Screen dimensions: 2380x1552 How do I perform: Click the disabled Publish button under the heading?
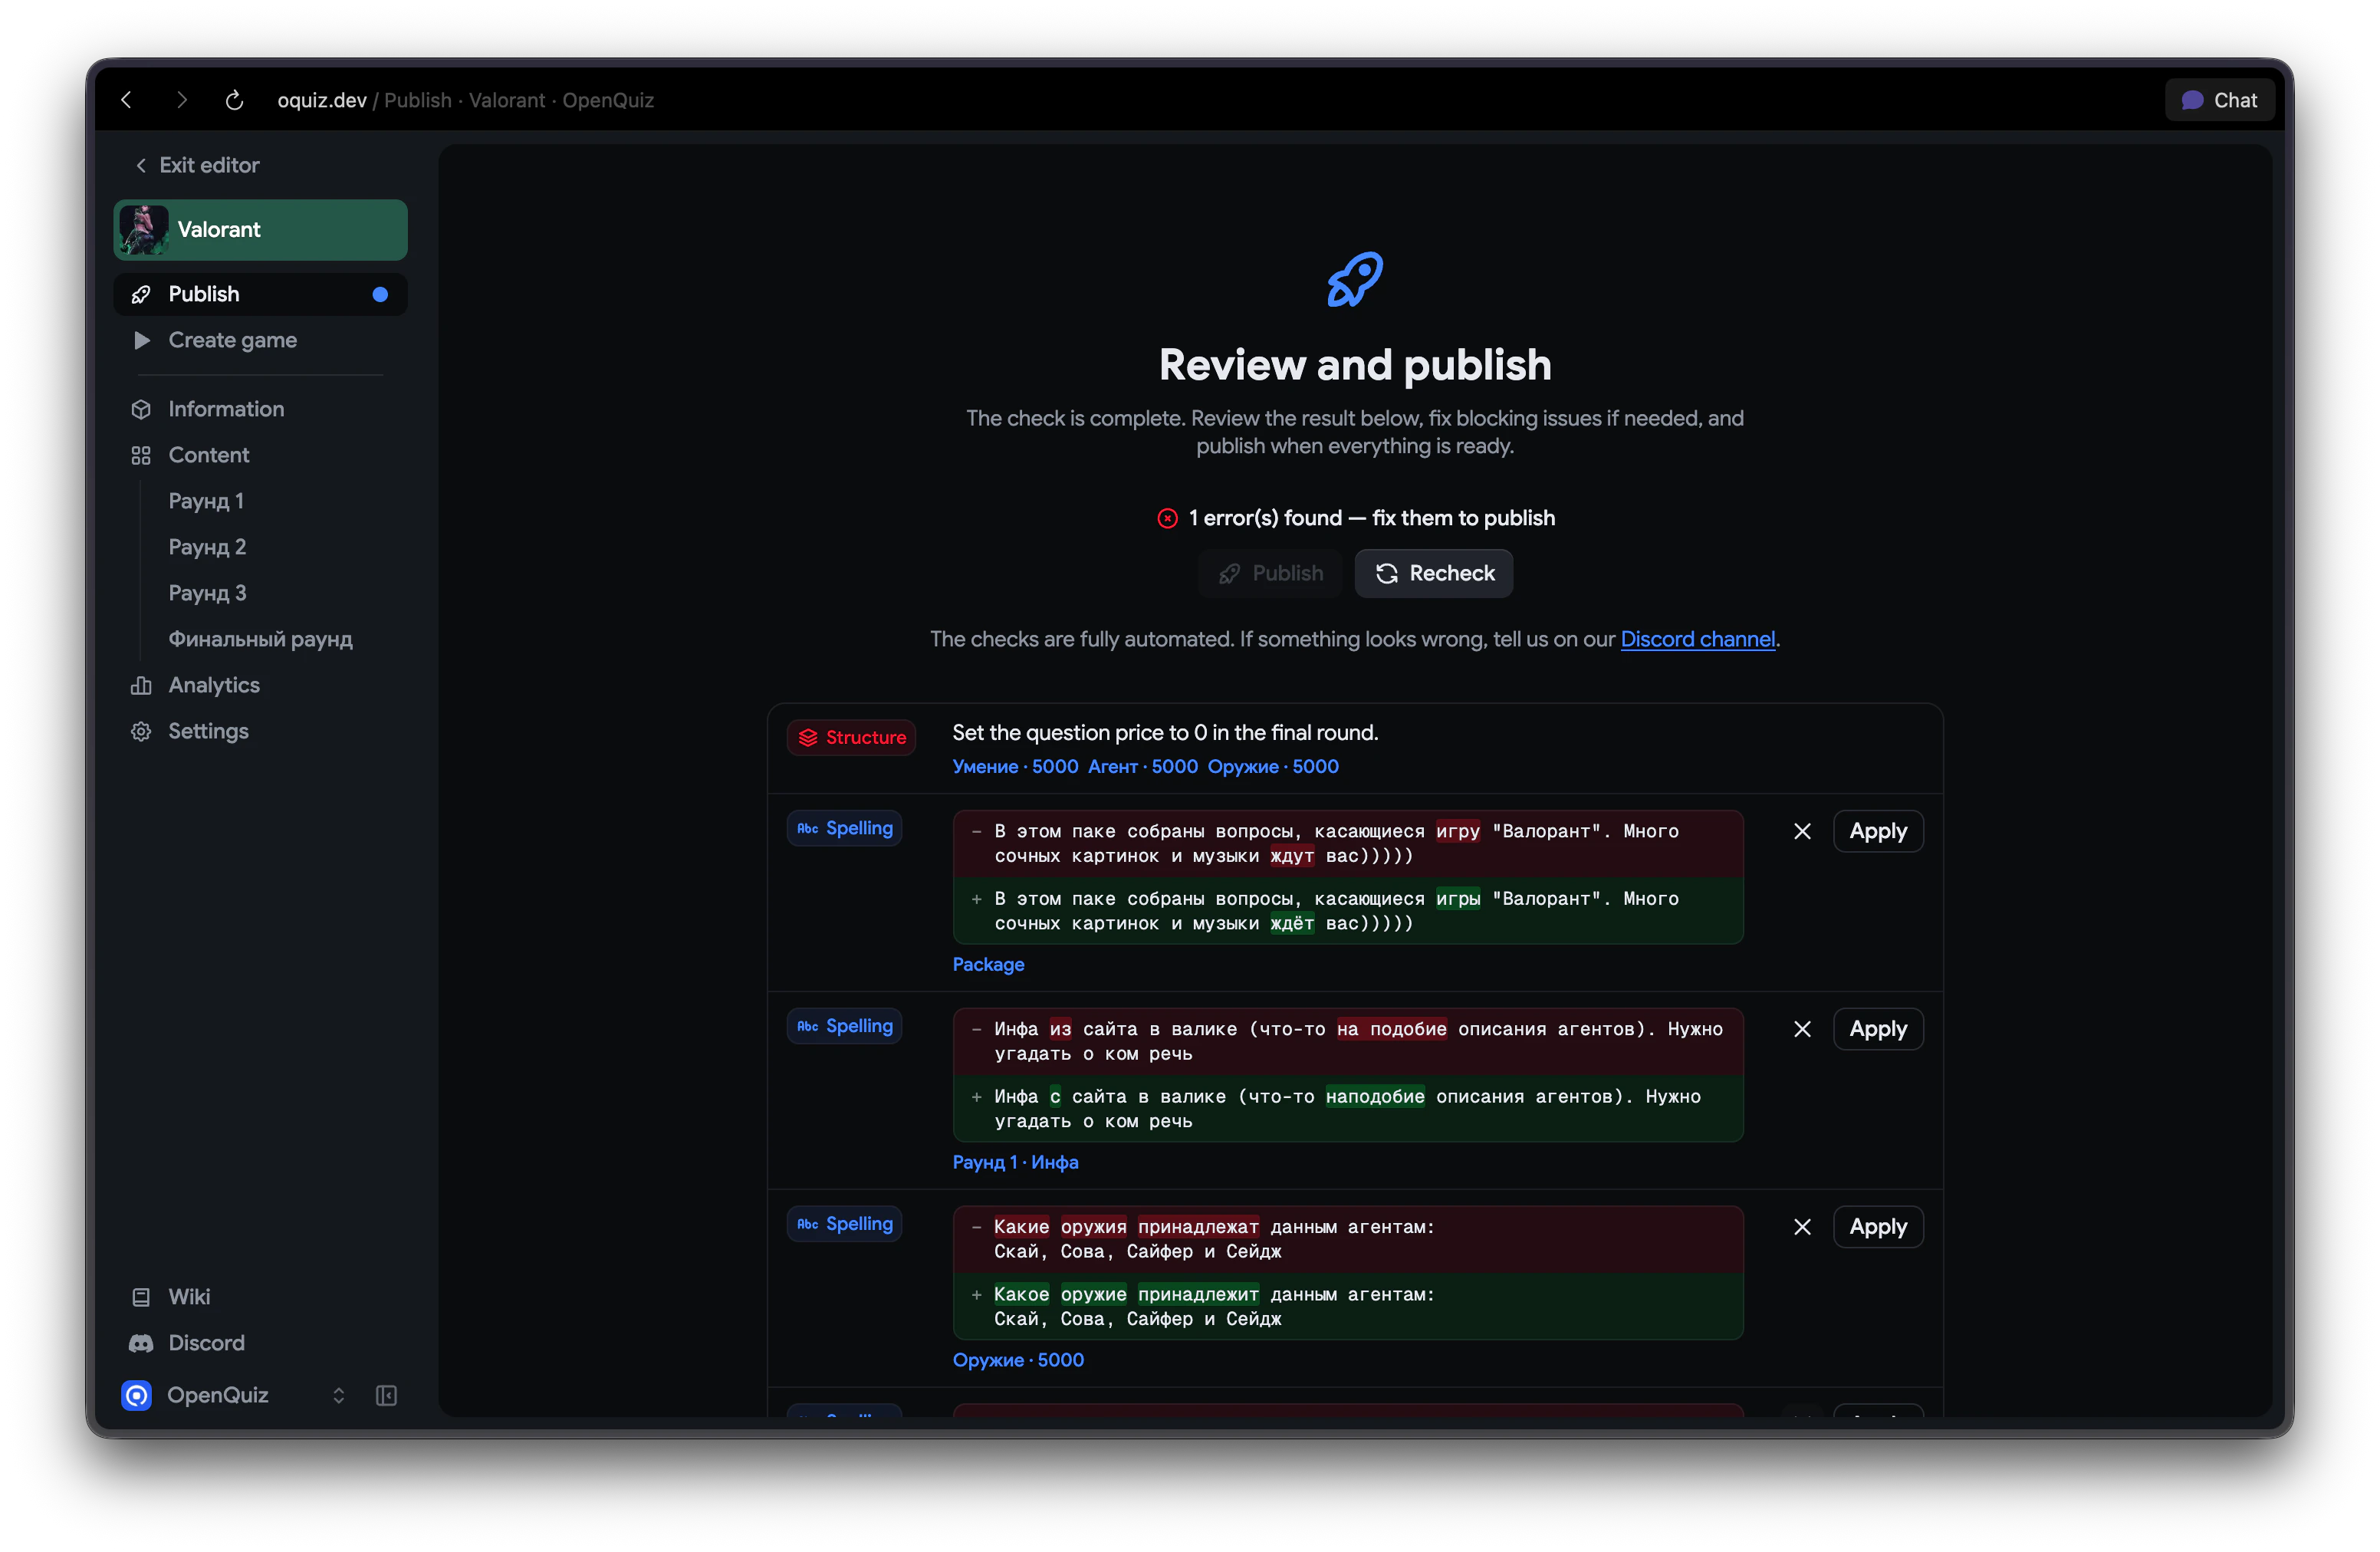coord(1270,573)
